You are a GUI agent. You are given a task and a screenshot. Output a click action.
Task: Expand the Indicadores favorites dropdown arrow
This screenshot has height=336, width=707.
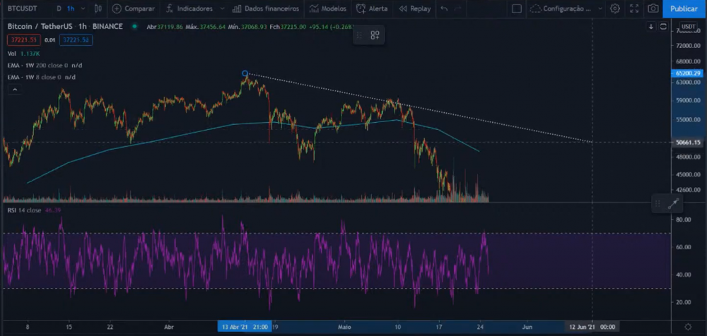click(222, 8)
